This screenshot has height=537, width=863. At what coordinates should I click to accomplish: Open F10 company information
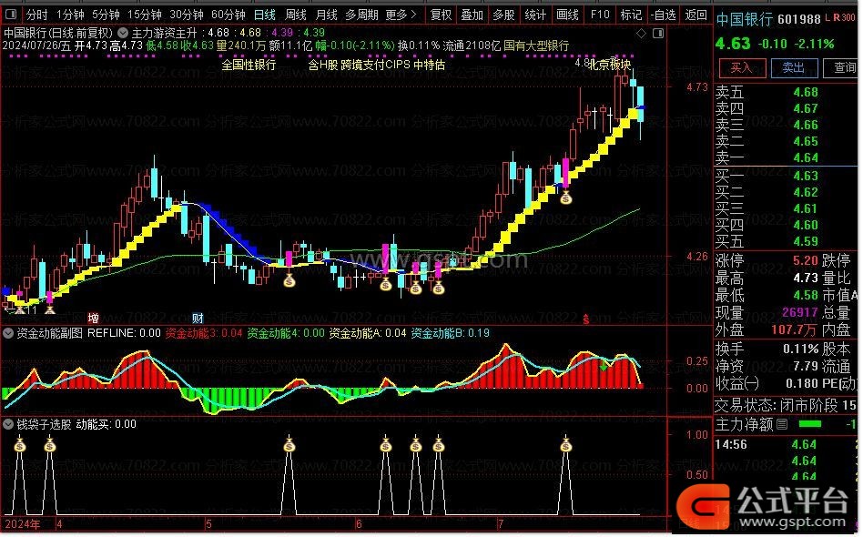[x=599, y=15]
